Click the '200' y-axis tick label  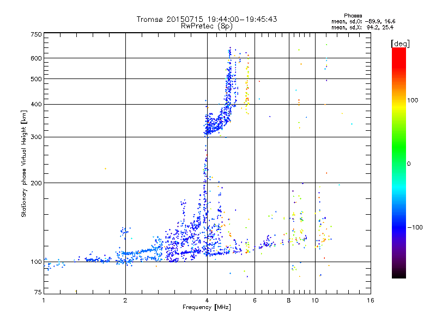coord(36,183)
